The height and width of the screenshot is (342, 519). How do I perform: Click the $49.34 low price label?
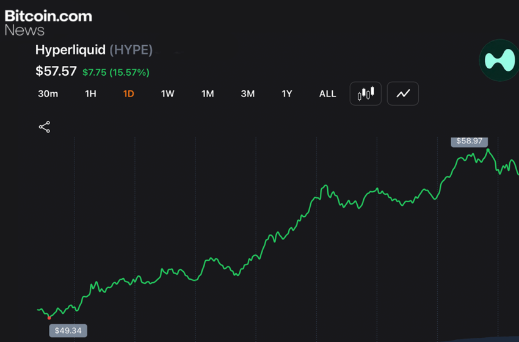tap(68, 330)
